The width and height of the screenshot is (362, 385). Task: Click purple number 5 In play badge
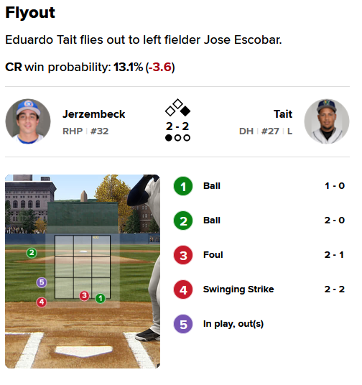click(183, 324)
